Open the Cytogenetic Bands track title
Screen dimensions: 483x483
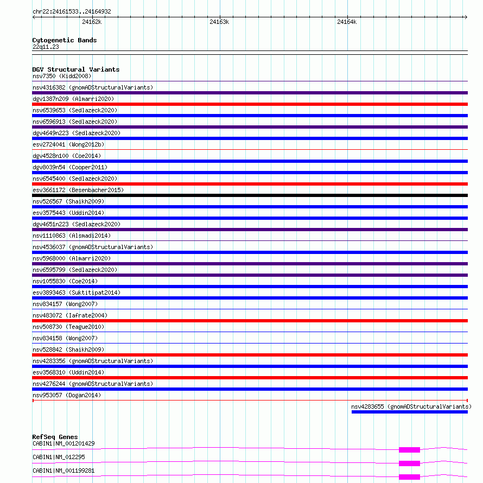pos(65,40)
